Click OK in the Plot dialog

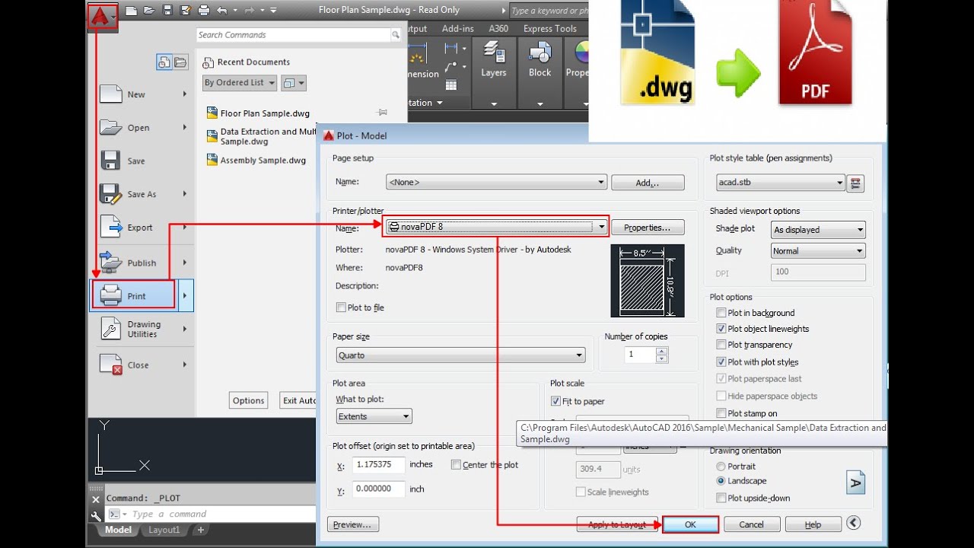click(690, 524)
